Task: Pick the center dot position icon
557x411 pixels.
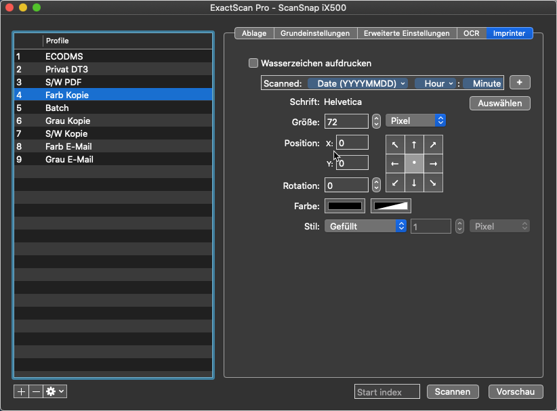Action: tap(414, 164)
